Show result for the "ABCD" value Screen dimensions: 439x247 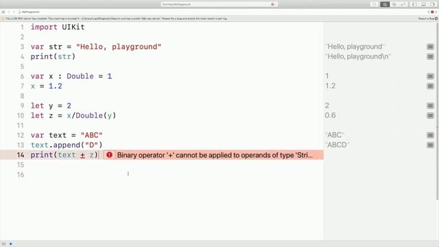pos(430,145)
